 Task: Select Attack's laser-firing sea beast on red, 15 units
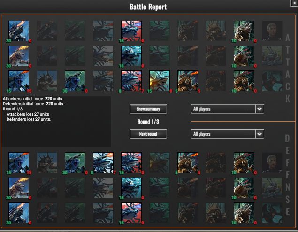point(131,31)
